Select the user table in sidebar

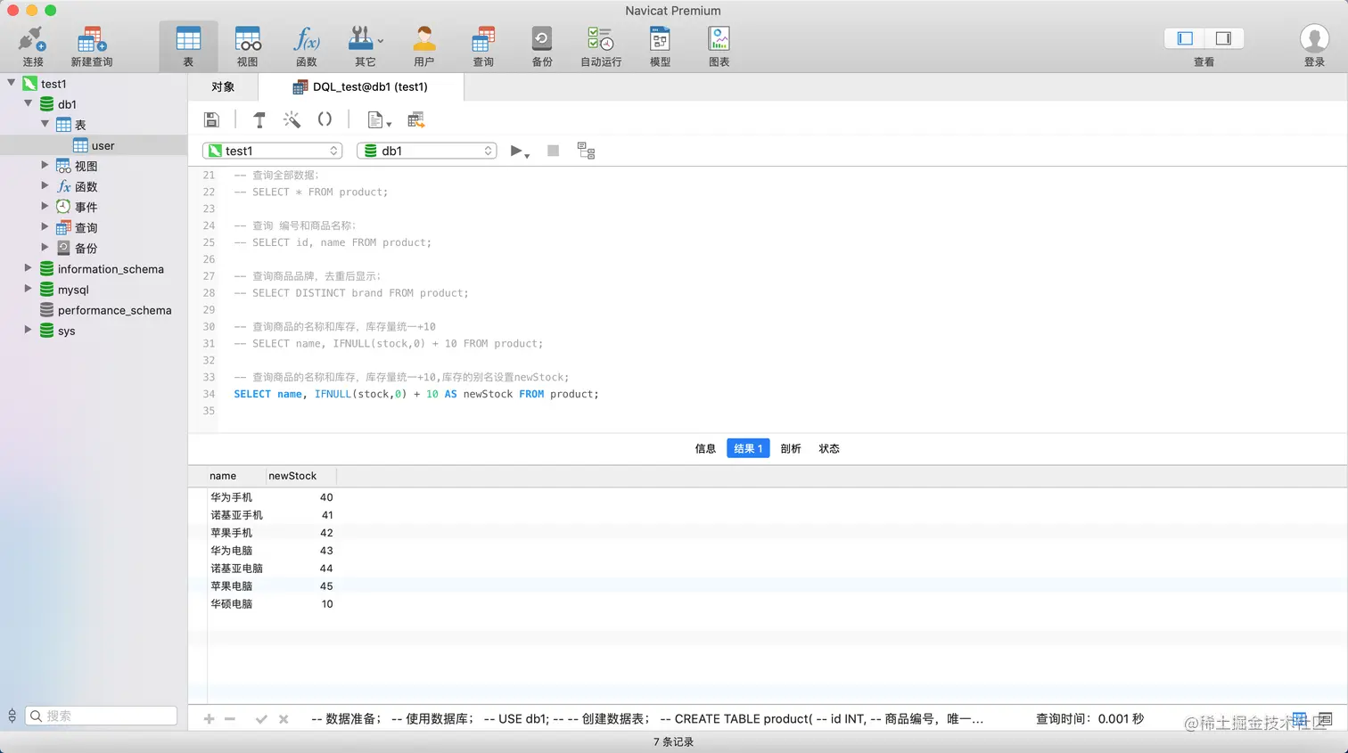point(94,145)
